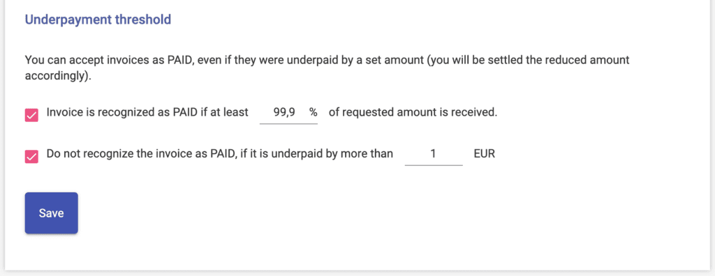The width and height of the screenshot is (715, 276).
Task: Click label "Invoice is recognized as PAID if at least"
Action: click(x=147, y=112)
